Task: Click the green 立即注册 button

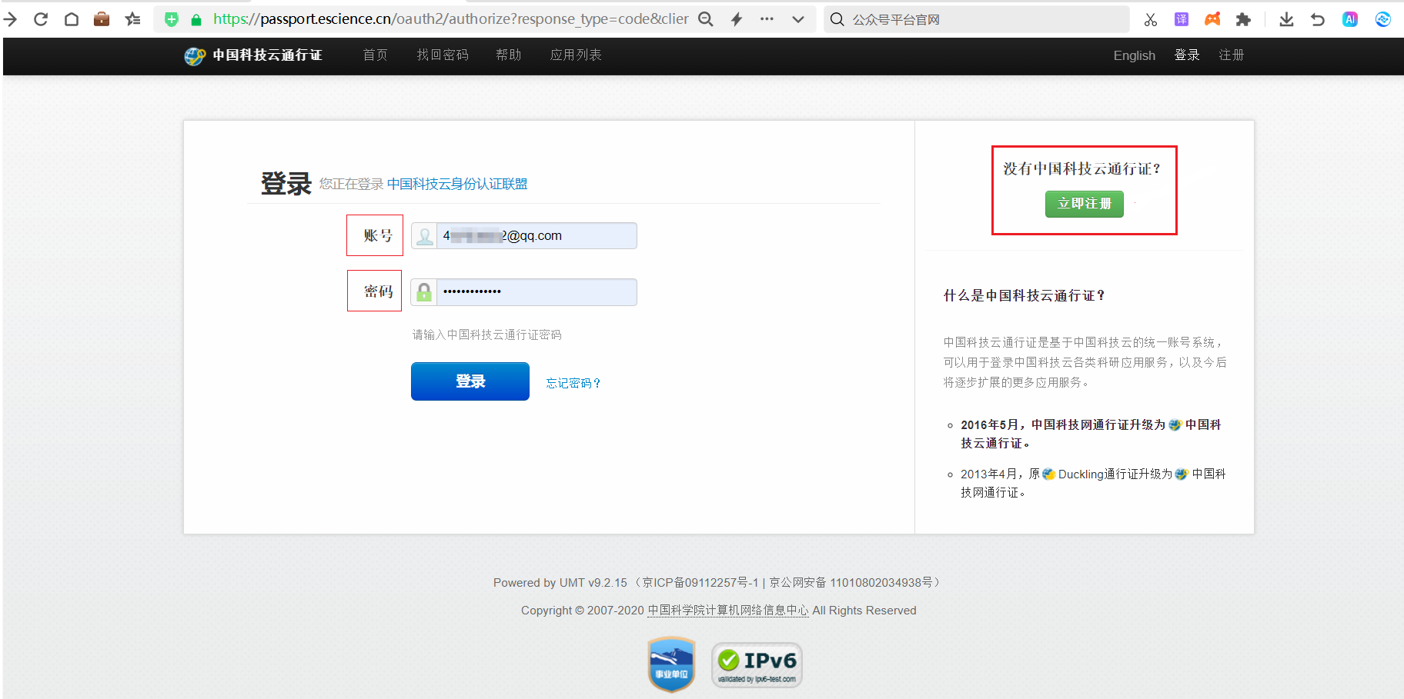Action: 1084,204
